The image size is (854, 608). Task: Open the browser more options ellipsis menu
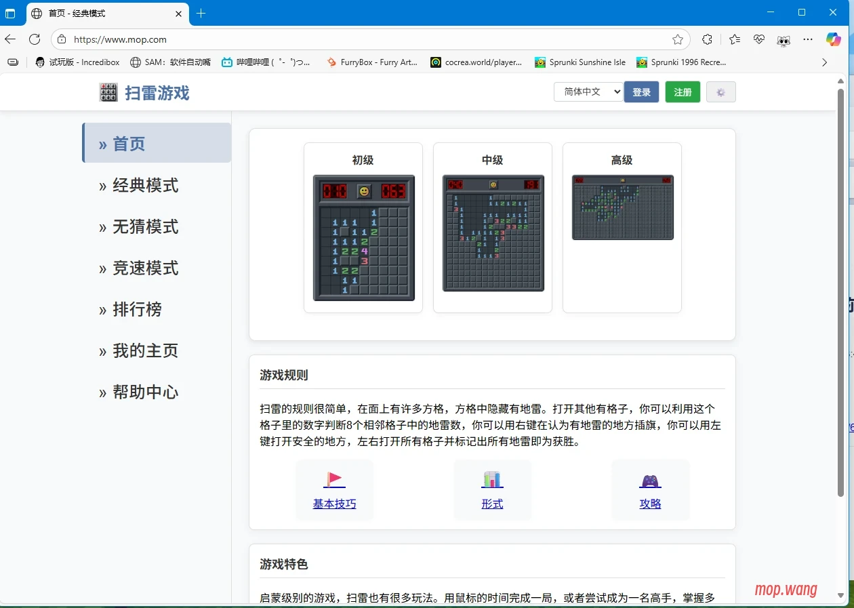(x=808, y=39)
